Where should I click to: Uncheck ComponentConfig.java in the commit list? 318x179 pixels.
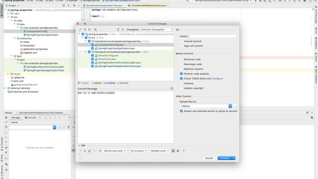pyautogui.click(x=92, y=45)
